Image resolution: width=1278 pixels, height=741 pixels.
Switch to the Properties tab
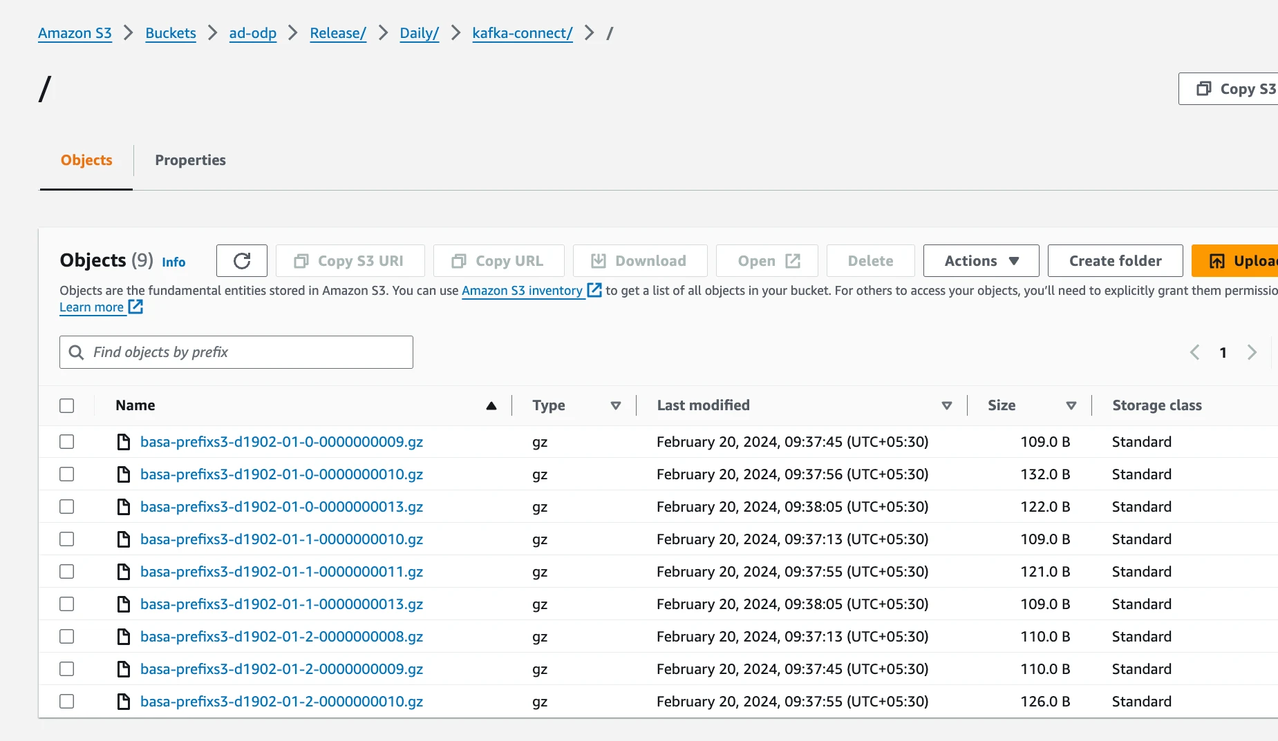point(191,160)
